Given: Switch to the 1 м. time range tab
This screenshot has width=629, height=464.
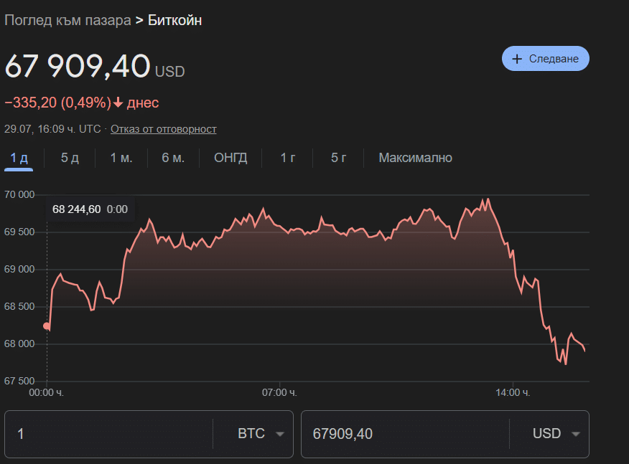Looking at the screenshot, I should point(121,158).
